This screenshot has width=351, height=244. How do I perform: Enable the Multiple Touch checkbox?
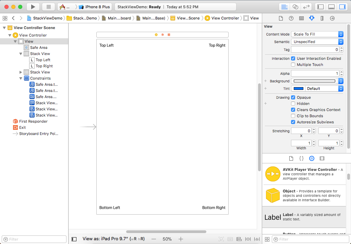coord(293,65)
